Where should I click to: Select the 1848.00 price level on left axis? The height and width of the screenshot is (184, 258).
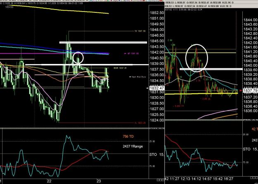click(157, 30)
